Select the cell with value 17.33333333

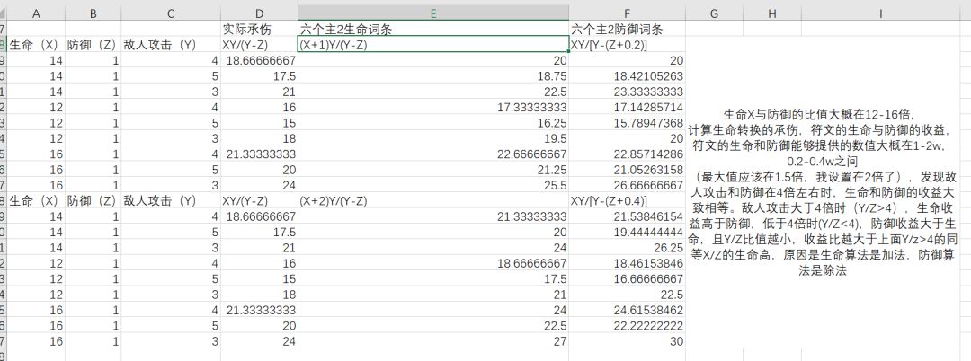[432, 107]
